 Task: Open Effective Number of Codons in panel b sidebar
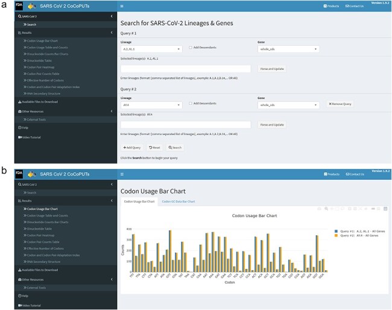43,248
